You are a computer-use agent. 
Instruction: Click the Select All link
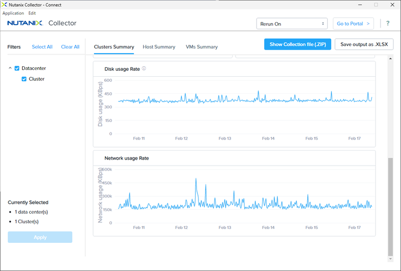(x=42, y=47)
